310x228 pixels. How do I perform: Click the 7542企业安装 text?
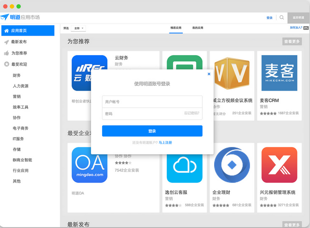127,170
